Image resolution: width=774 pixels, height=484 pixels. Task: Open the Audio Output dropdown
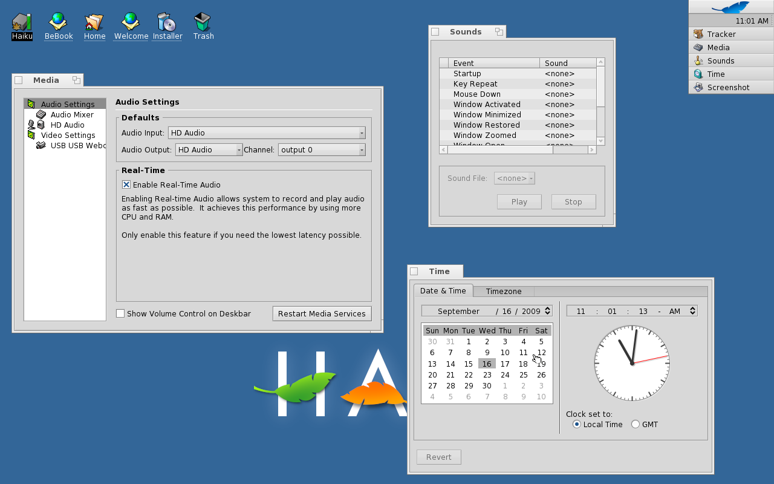(209, 149)
